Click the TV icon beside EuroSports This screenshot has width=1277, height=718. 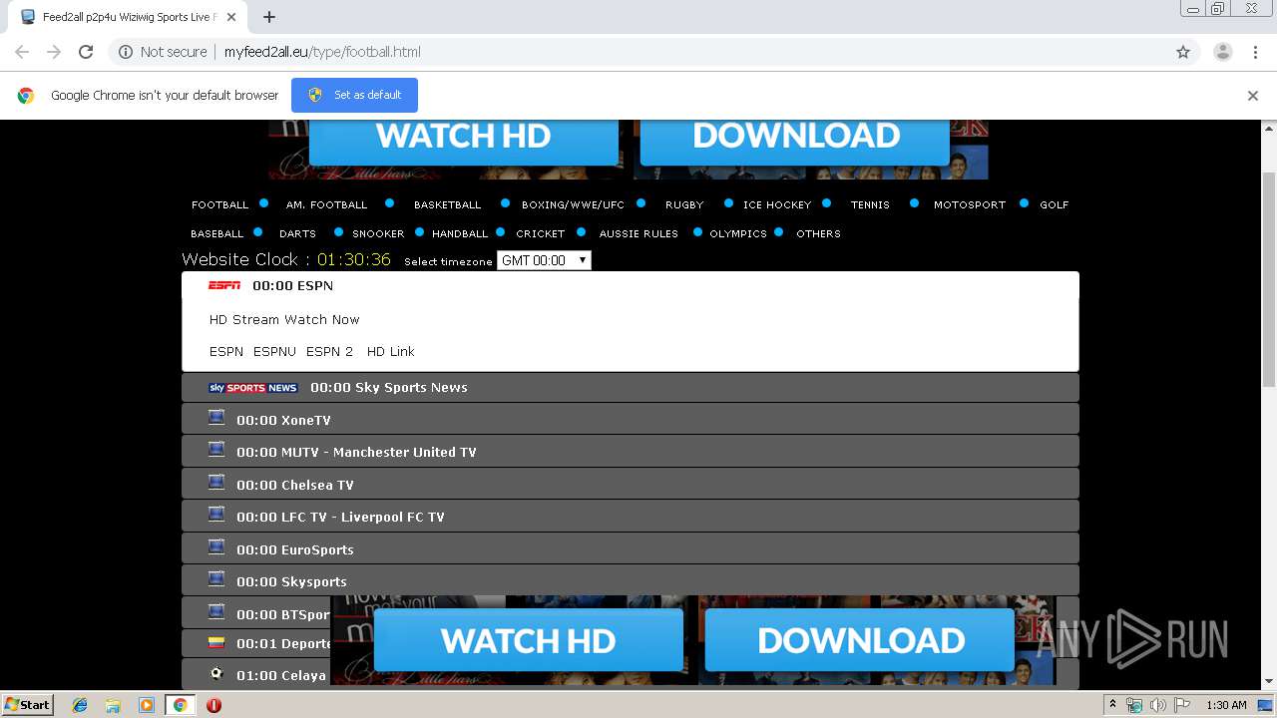[x=216, y=547]
